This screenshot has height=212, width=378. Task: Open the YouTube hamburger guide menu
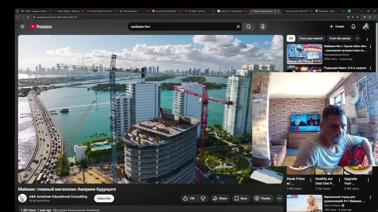click(x=22, y=26)
